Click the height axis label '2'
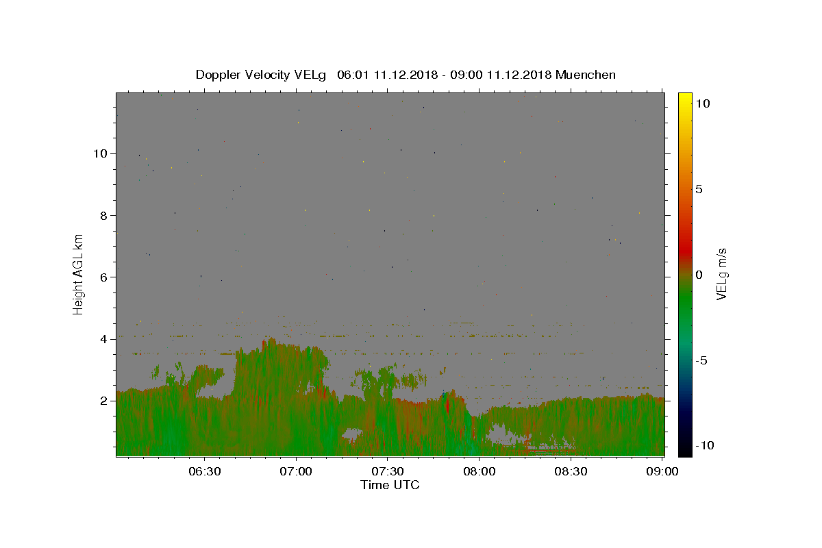Image resolution: width=822 pixels, height=548 pixels. tap(105, 401)
